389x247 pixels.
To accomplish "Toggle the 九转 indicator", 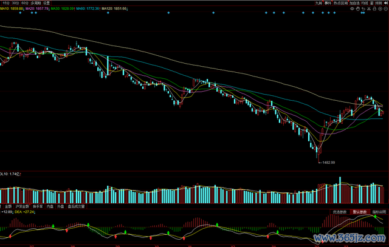I will tap(318, 3).
